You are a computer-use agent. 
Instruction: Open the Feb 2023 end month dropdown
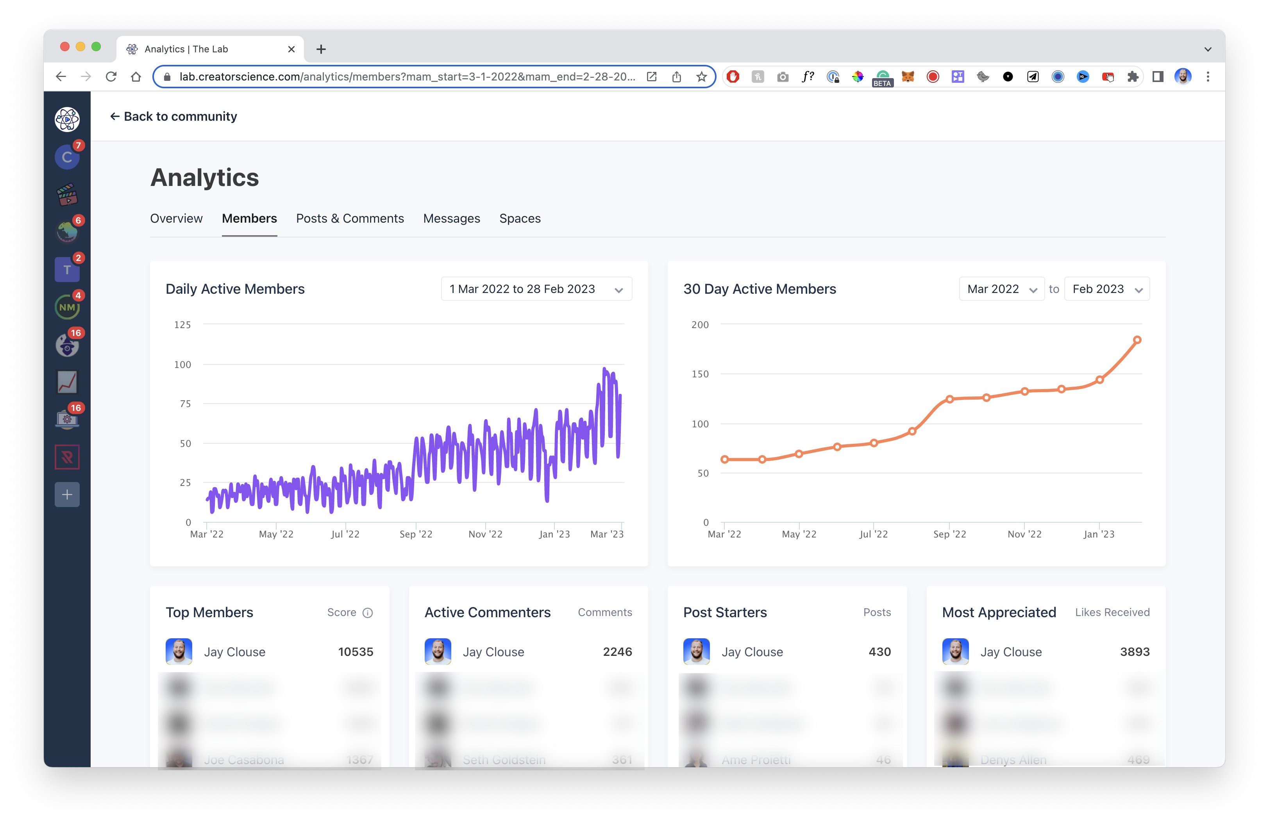click(x=1106, y=289)
